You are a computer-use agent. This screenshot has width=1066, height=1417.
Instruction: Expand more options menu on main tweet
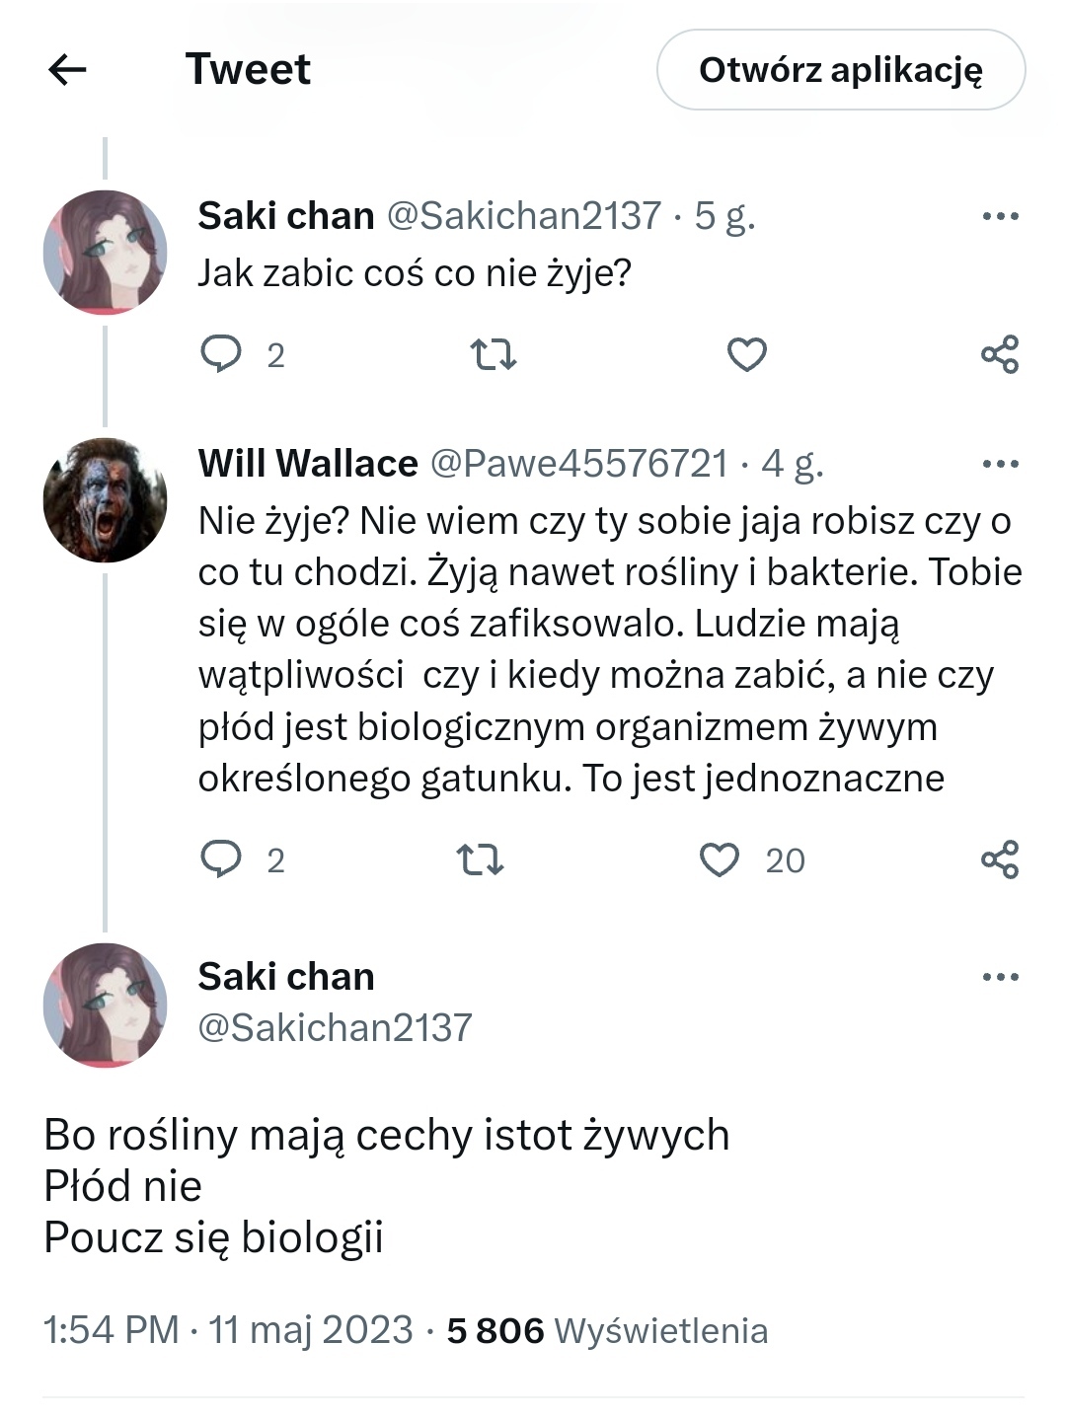1000,977
